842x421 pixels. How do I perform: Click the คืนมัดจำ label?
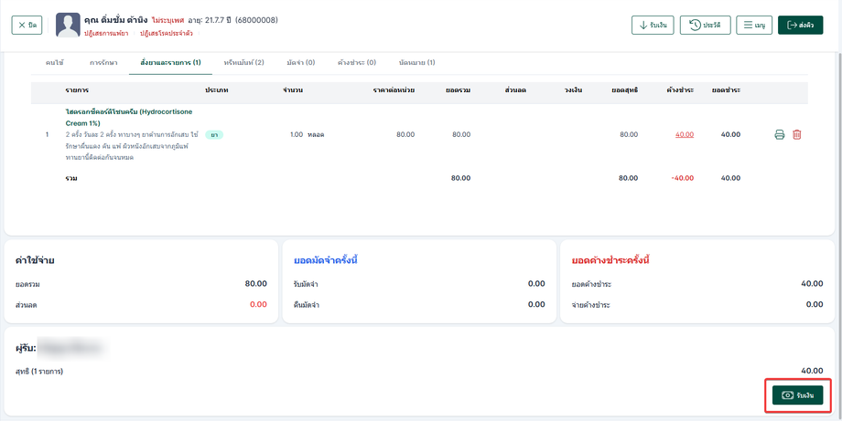coord(305,305)
